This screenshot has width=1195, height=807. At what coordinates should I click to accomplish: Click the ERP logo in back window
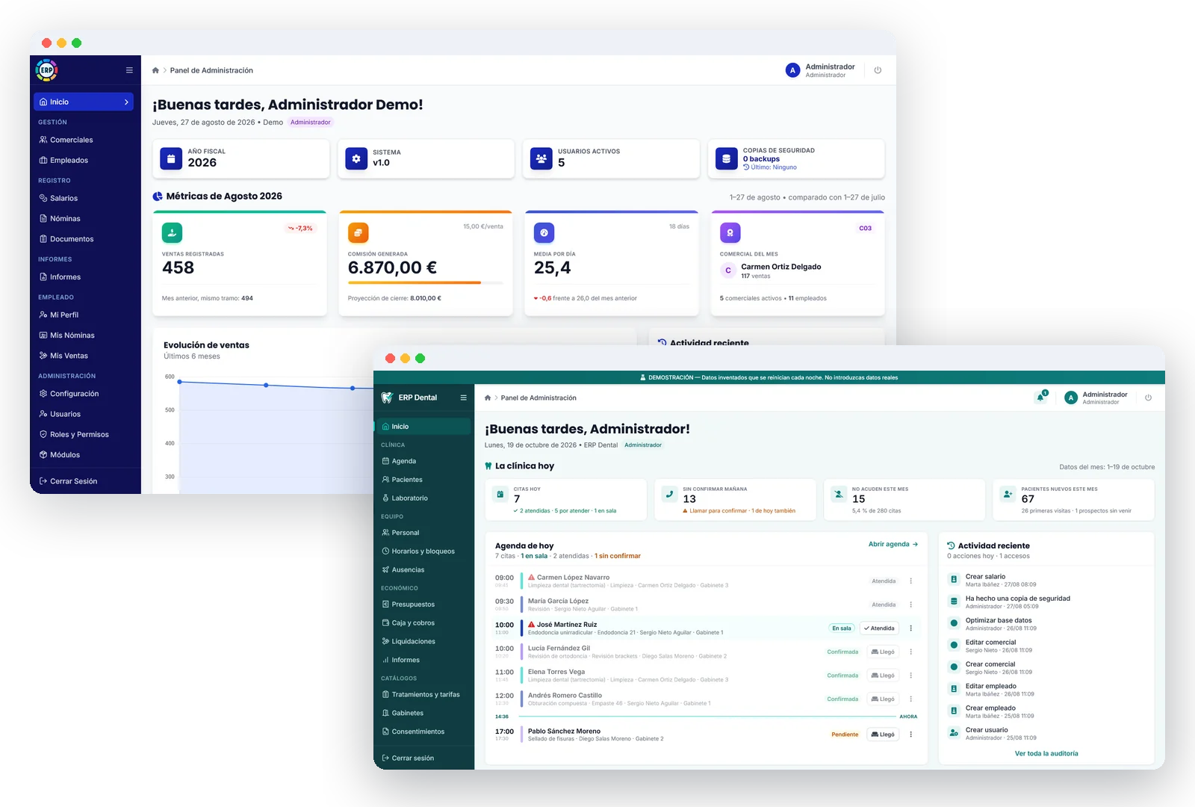click(46, 69)
